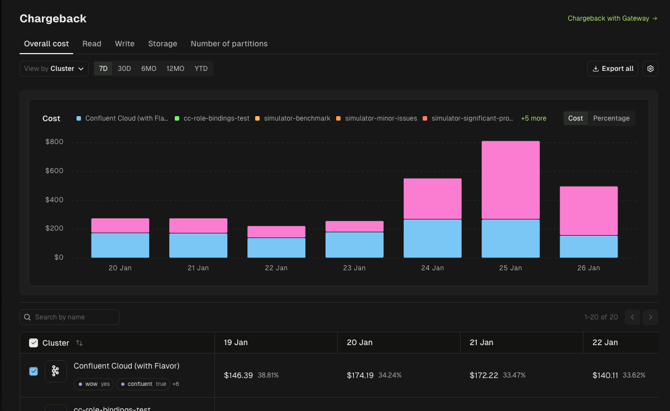The image size is (670, 411).
Task: Click the Confluent Cloud cluster icon
Action: [x=55, y=371]
